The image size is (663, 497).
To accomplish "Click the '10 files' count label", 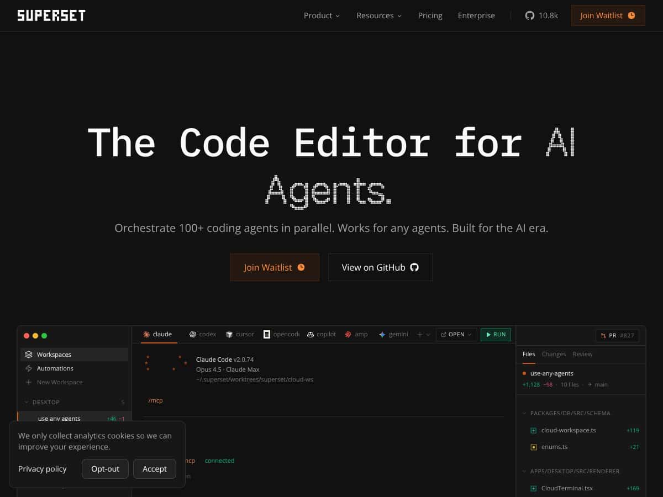I will coord(570,384).
